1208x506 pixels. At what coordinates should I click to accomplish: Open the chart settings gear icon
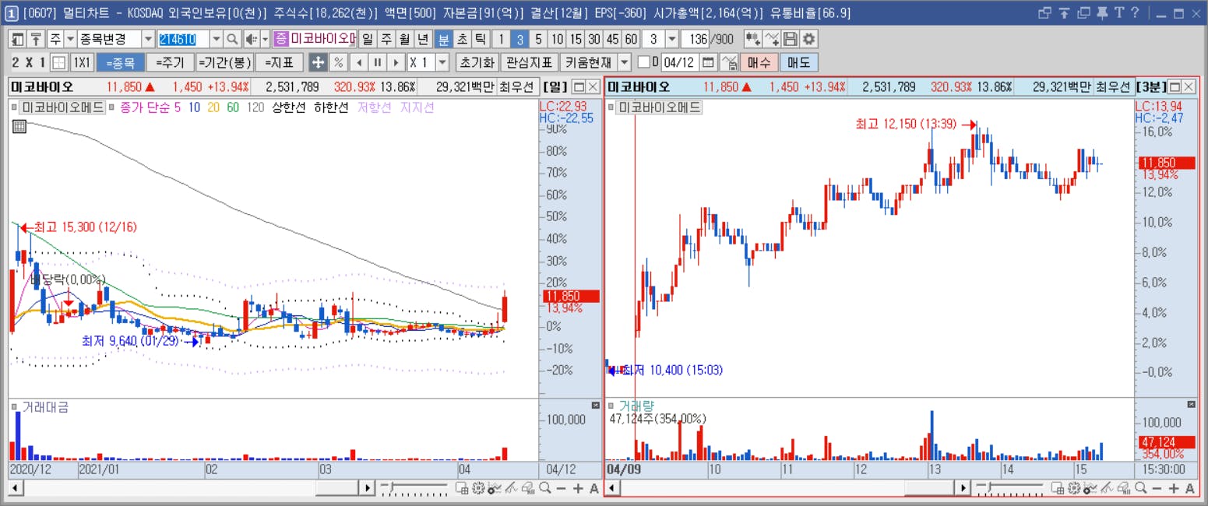pos(809,39)
